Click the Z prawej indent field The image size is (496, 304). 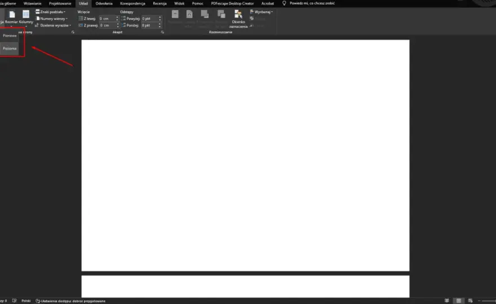click(x=107, y=25)
